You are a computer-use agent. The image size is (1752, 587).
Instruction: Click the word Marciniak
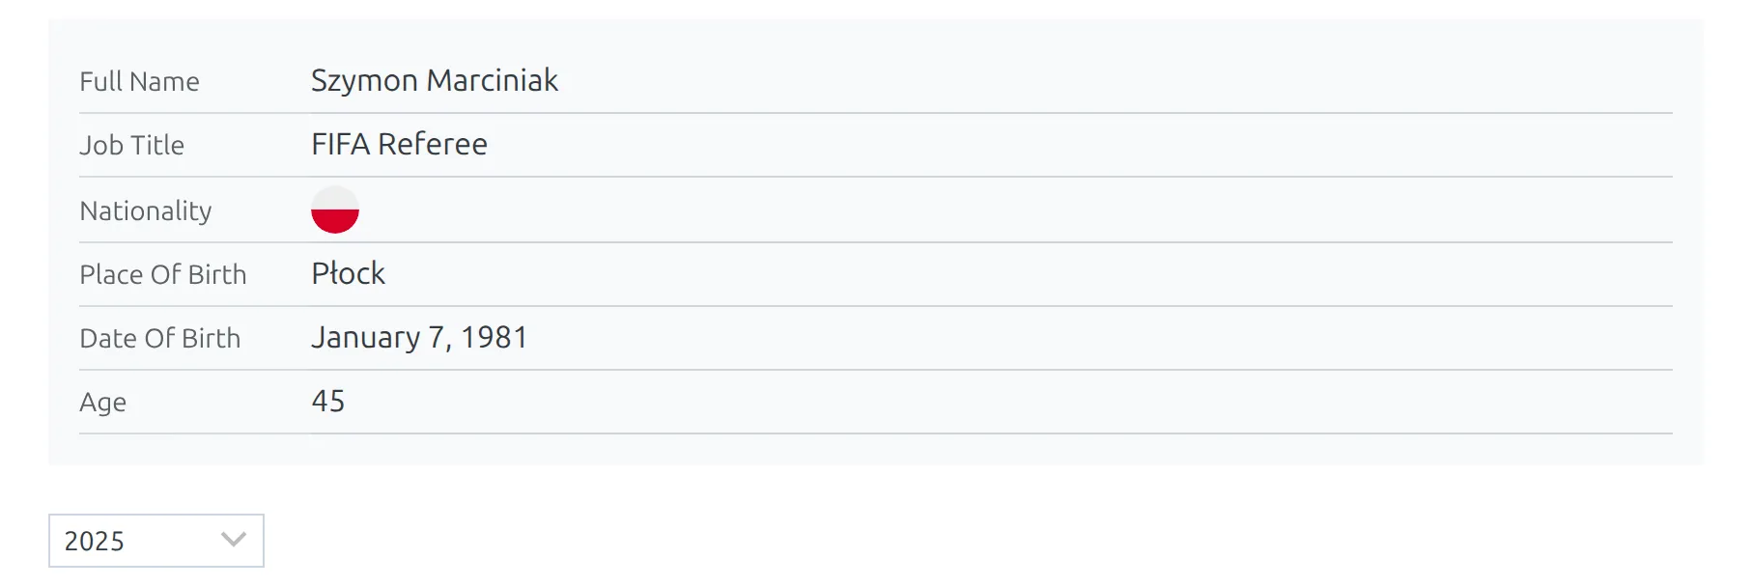point(493,80)
